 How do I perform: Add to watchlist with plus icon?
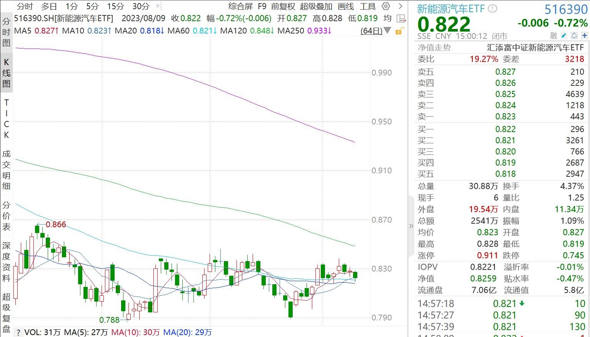584,36
